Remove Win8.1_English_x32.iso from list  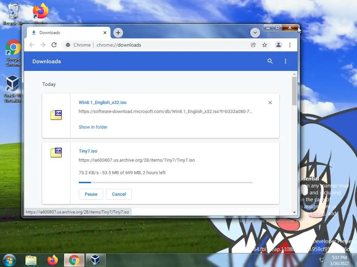click(x=270, y=103)
